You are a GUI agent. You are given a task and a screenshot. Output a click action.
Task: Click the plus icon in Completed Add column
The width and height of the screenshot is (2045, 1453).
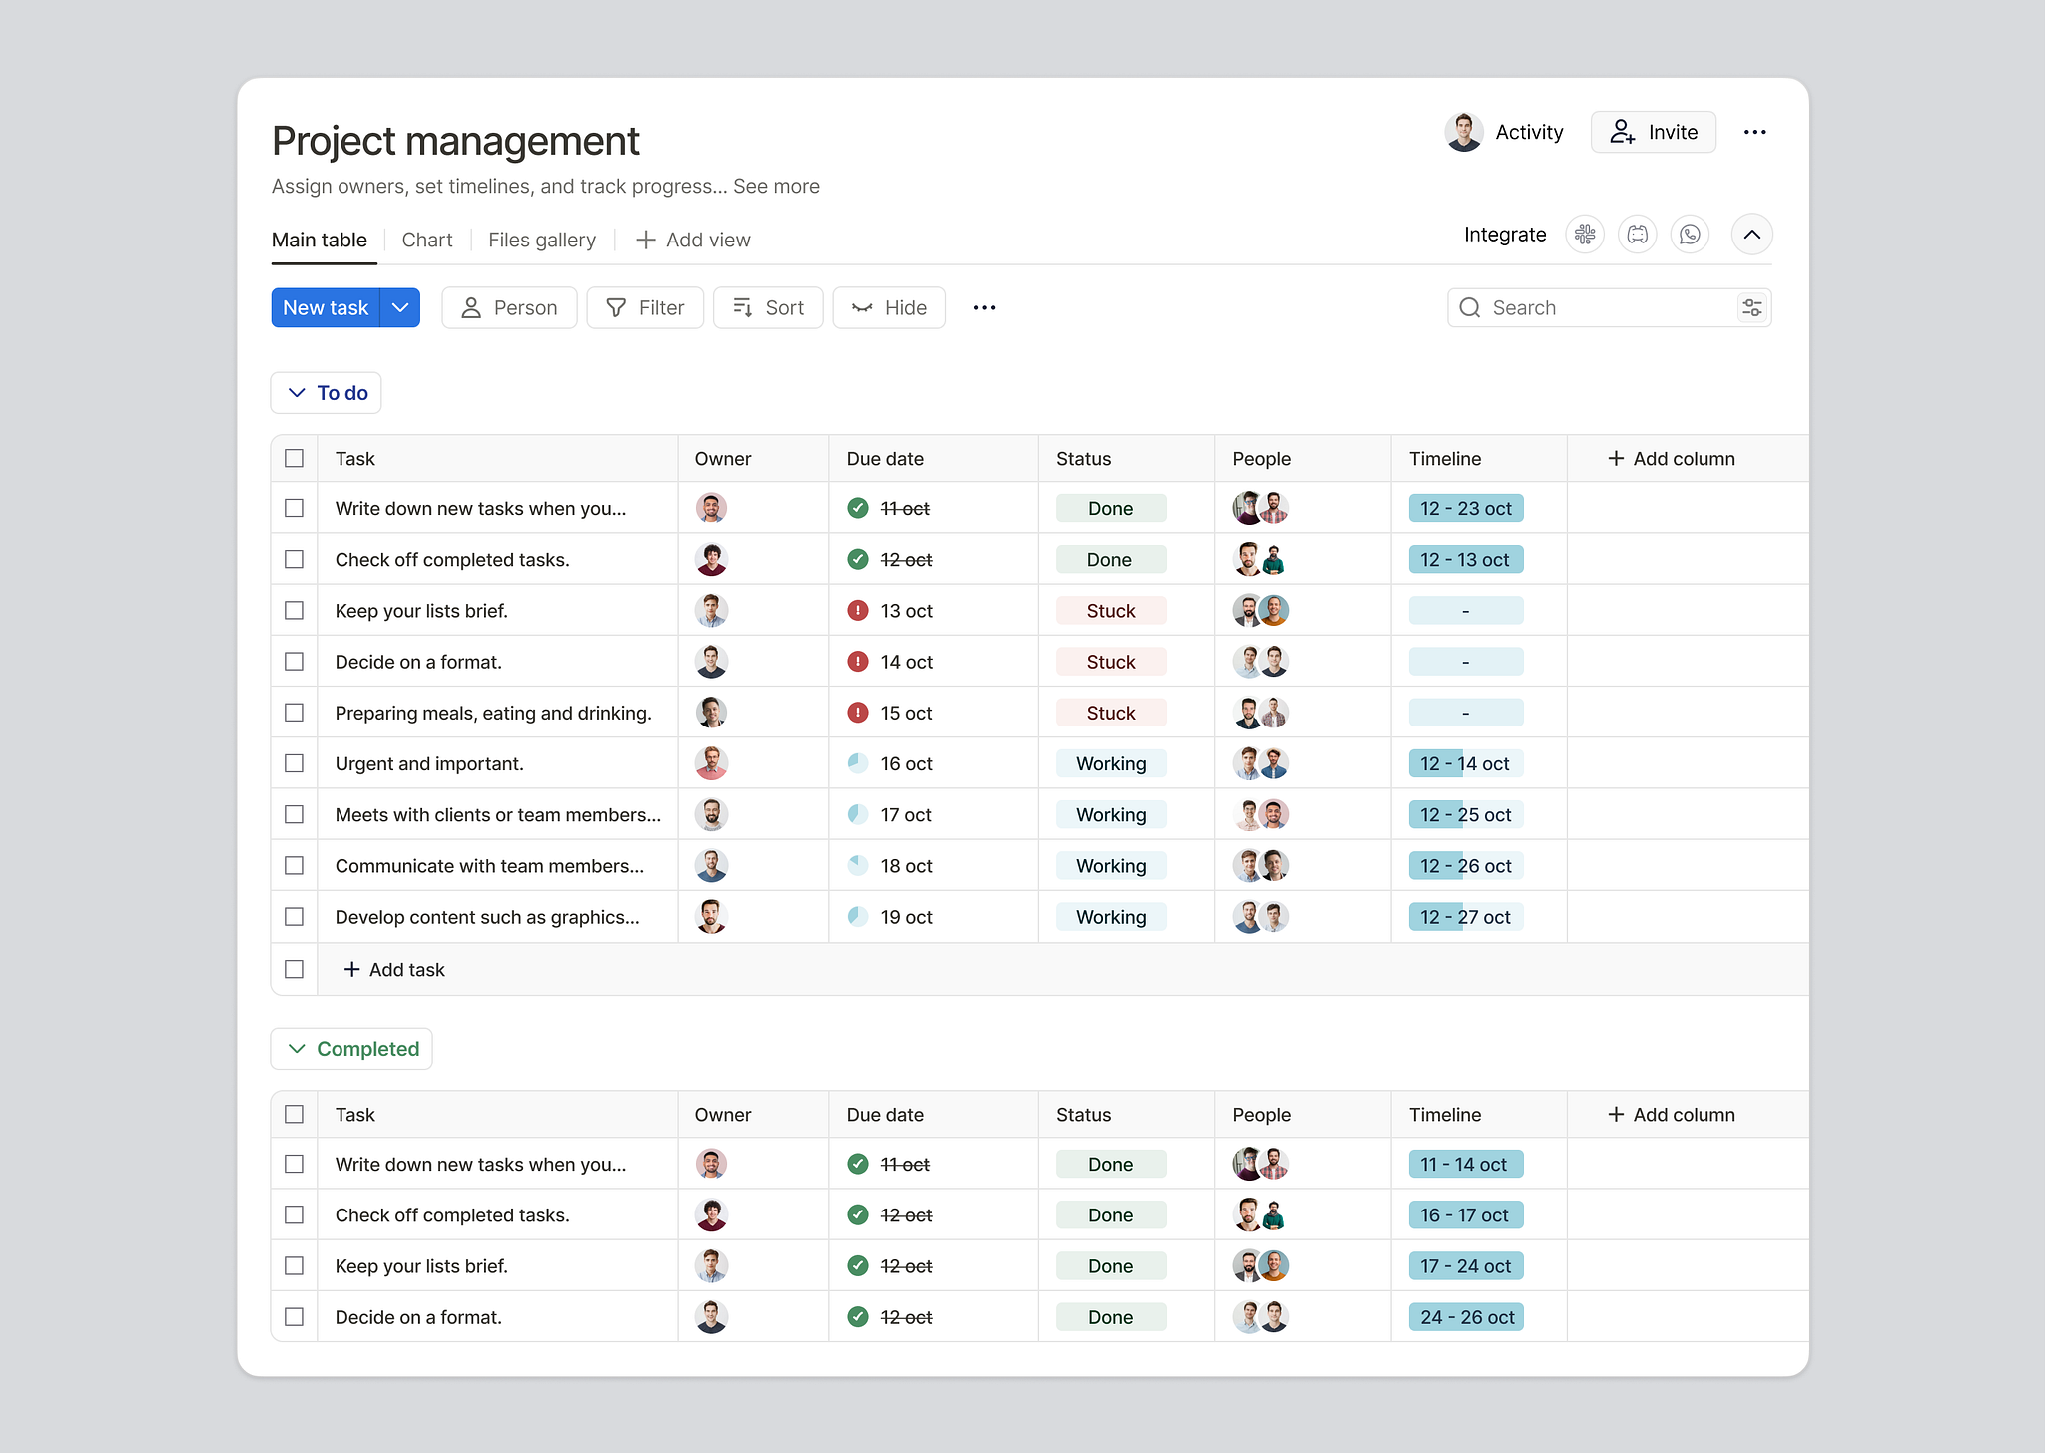tap(1616, 1114)
